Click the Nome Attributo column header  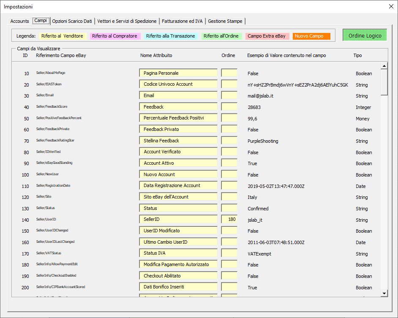(156, 55)
